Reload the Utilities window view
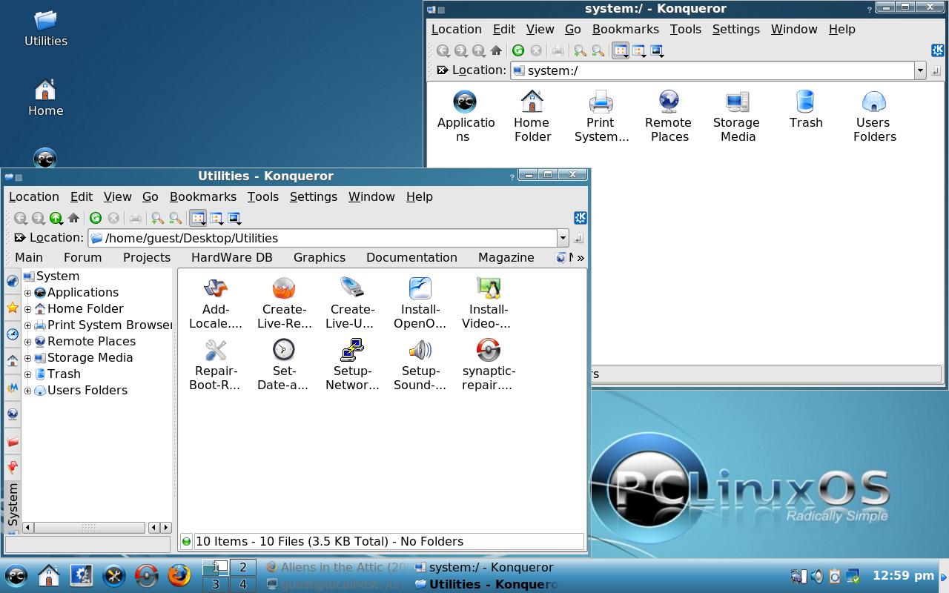This screenshot has height=593, width=949. pos(96,218)
